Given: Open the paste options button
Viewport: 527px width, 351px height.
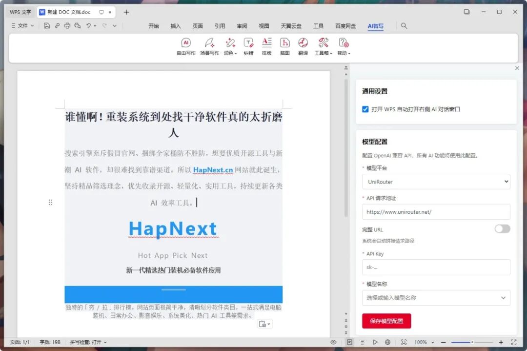Looking at the screenshot, I should 264,324.
